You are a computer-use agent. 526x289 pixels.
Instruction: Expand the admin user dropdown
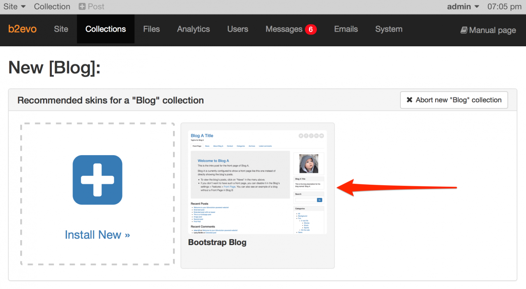(x=463, y=7)
